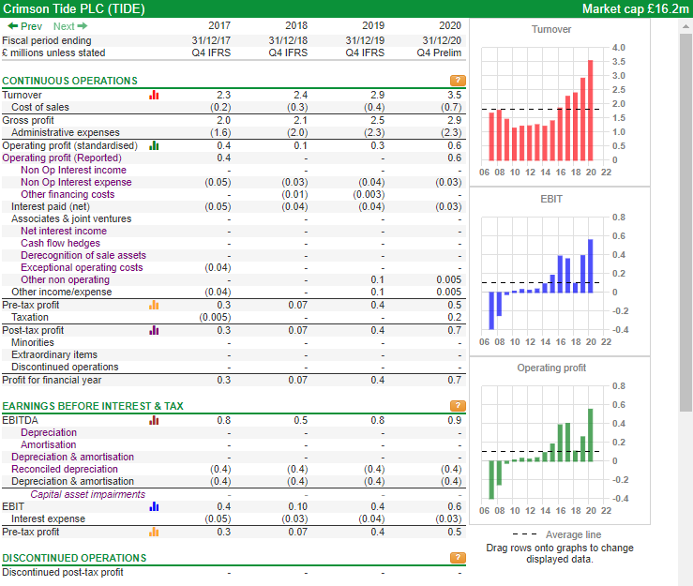Click the Market cap £16.2m text
The width and height of the screenshot is (693, 586).
635,8
